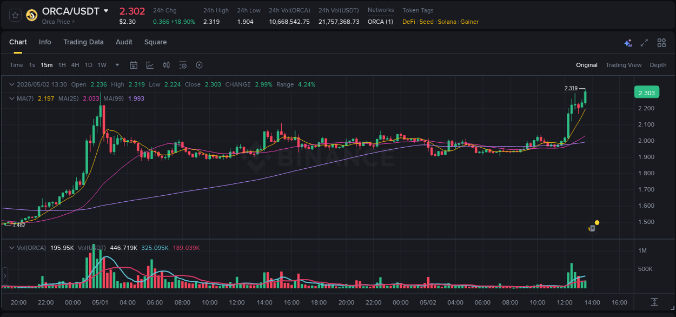Click the Networks label
The height and width of the screenshot is (317, 676).
[381, 10]
